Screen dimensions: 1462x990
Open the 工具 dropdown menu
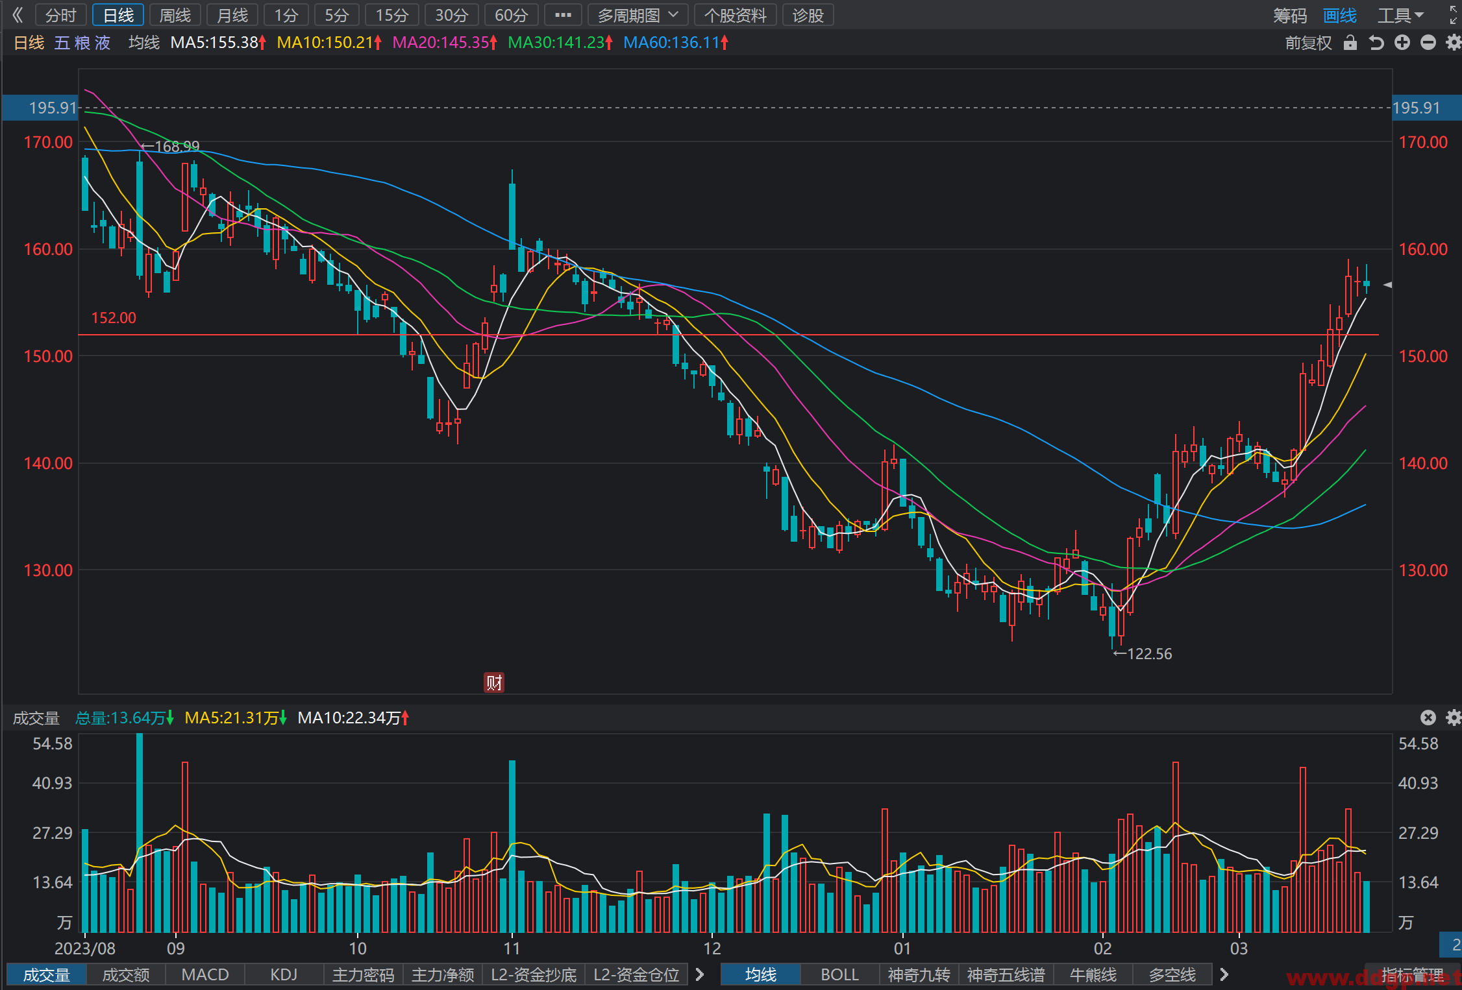(1401, 15)
